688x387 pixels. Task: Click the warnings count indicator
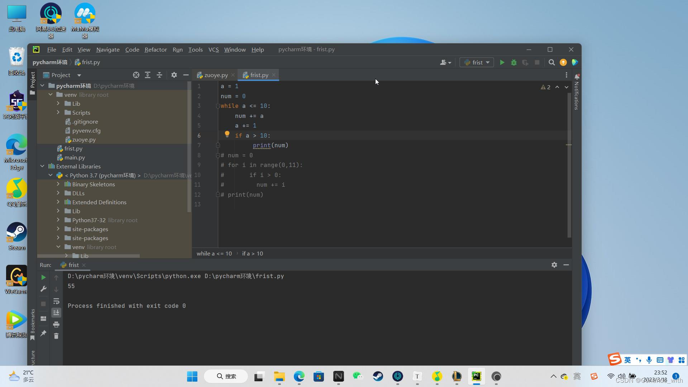tap(545, 87)
